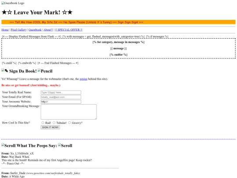Focus the Your Email (For SPAM) field

point(61,97)
